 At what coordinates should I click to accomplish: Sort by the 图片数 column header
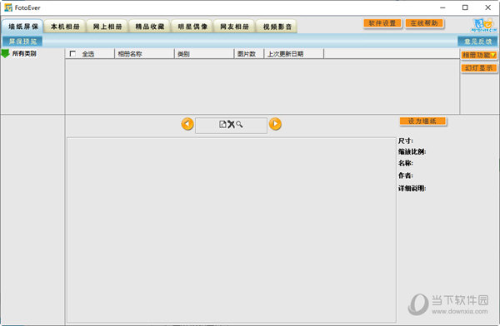pyautogui.click(x=249, y=54)
